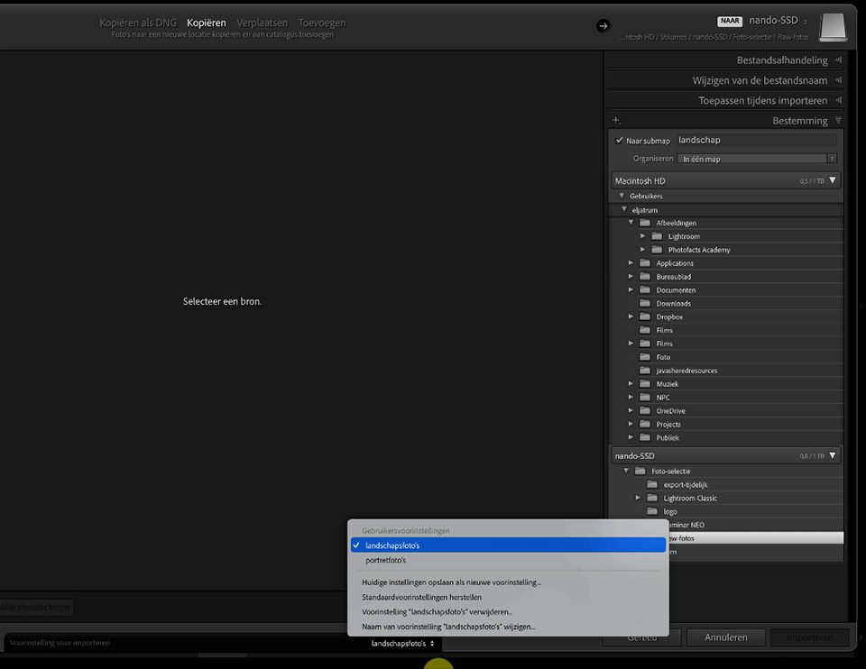Select the Lightroom Classic folder icon
This screenshot has height=669, width=866.
pyautogui.click(x=652, y=498)
